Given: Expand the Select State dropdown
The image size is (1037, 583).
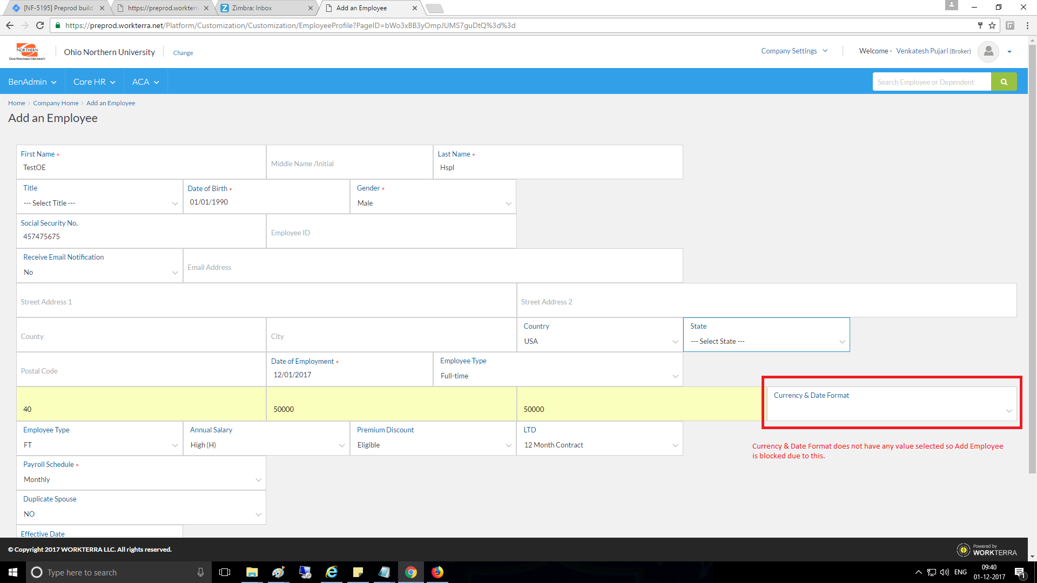Looking at the screenshot, I should tap(766, 341).
